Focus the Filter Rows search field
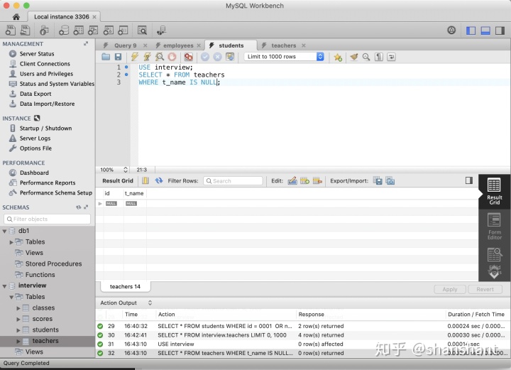This screenshot has width=511, height=370. [233, 181]
